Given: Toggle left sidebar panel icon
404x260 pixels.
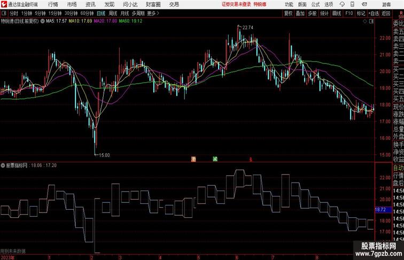Looking at the screenshot, I should [x=4, y=13].
